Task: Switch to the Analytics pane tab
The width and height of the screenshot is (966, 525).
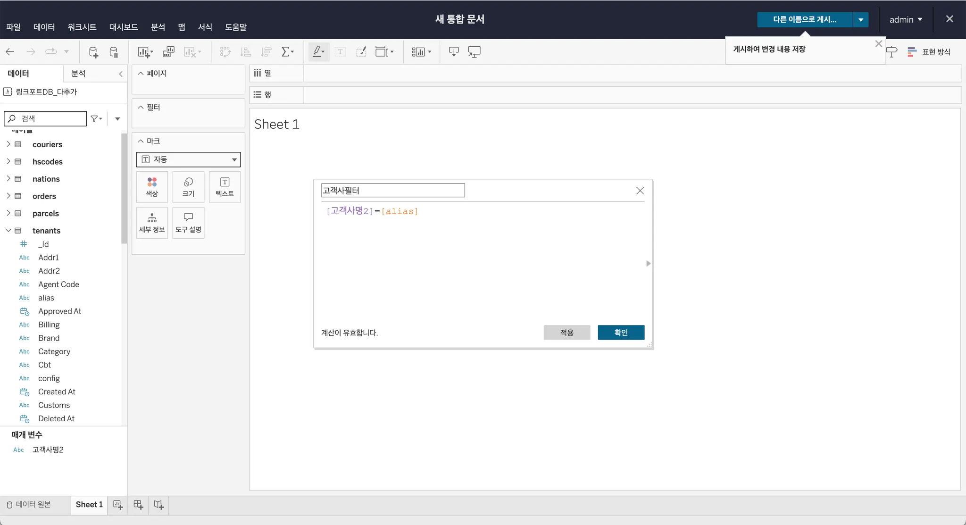Action: 78,73
